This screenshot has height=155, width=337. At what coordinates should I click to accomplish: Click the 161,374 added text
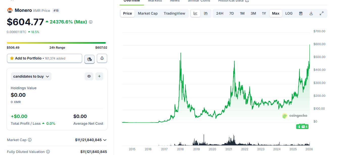(x=55, y=58)
